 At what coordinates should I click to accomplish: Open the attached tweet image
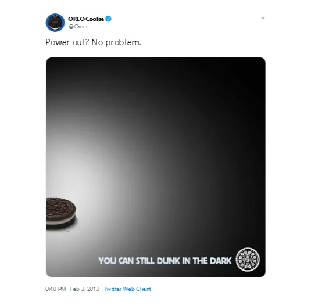pyautogui.click(x=156, y=167)
